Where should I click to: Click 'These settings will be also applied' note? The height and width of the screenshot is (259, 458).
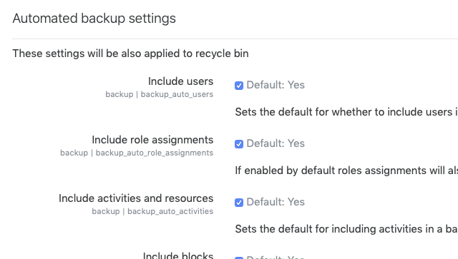click(x=130, y=54)
